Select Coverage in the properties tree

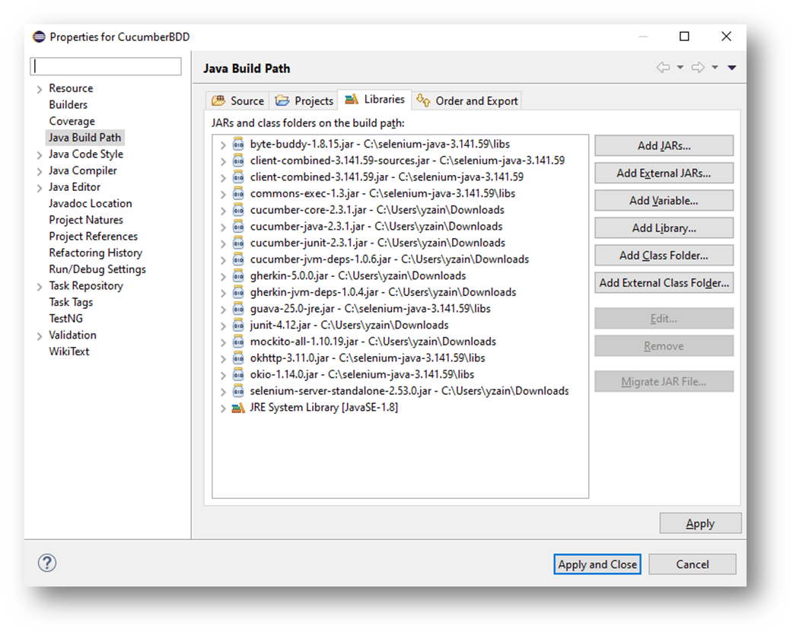(x=72, y=121)
